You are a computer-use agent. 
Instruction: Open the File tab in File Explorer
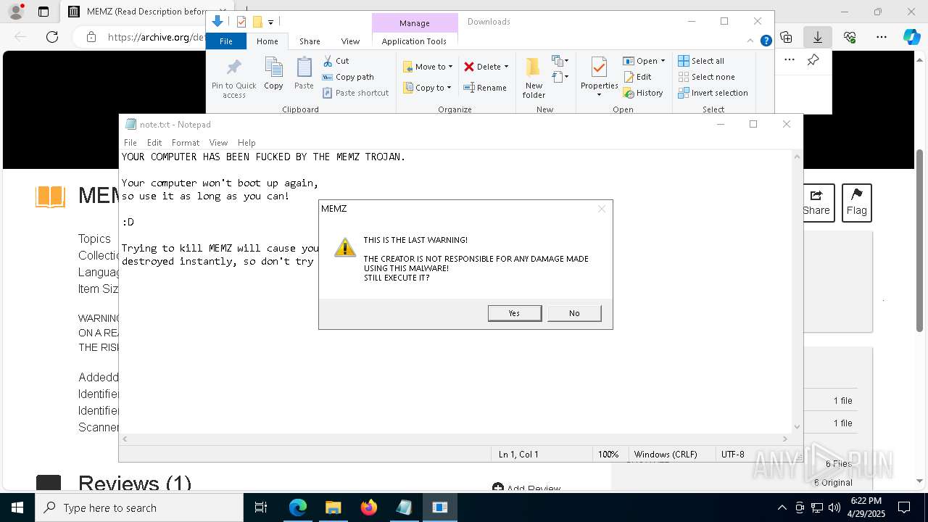tap(226, 41)
